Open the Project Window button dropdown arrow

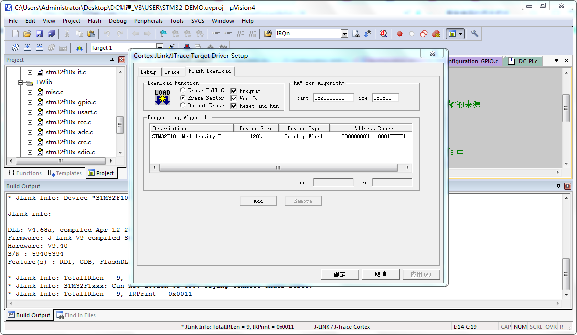pyautogui.click(x=460, y=34)
